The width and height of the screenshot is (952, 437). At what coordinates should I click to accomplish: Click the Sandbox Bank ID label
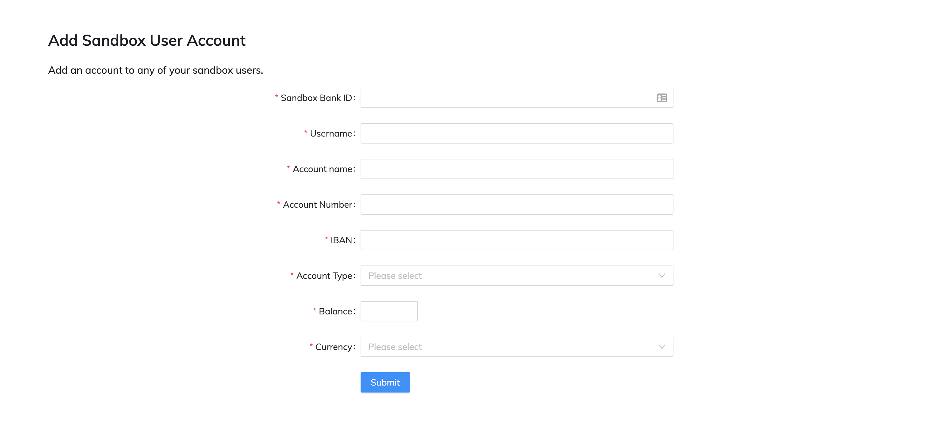click(316, 98)
